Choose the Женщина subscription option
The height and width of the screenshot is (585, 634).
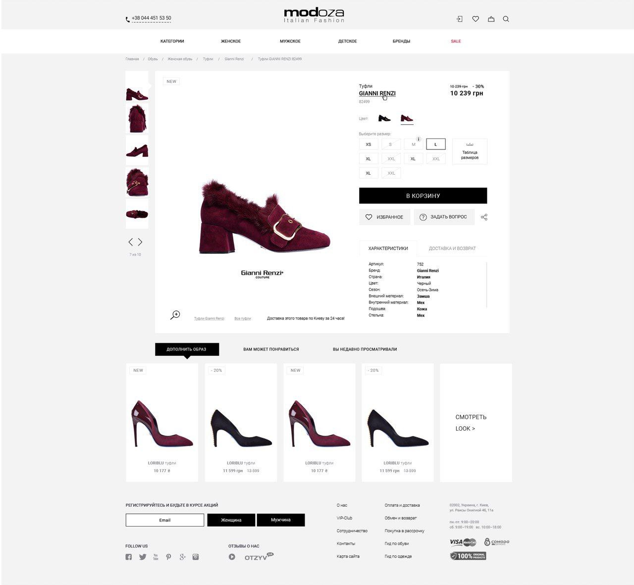point(231,520)
